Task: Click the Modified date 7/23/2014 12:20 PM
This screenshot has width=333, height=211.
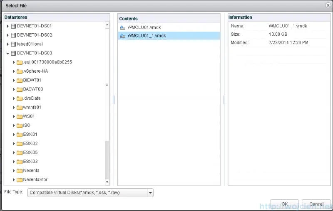Action: coord(288,43)
